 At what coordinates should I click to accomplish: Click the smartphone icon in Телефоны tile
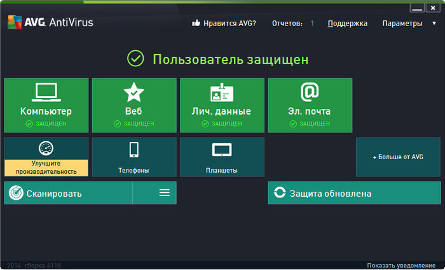point(134,150)
